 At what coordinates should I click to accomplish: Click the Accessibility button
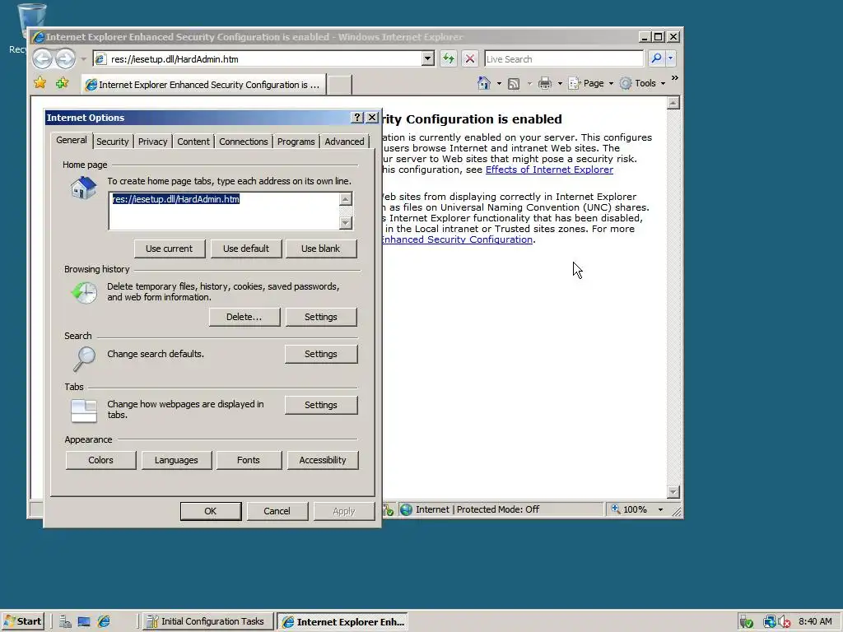point(323,460)
